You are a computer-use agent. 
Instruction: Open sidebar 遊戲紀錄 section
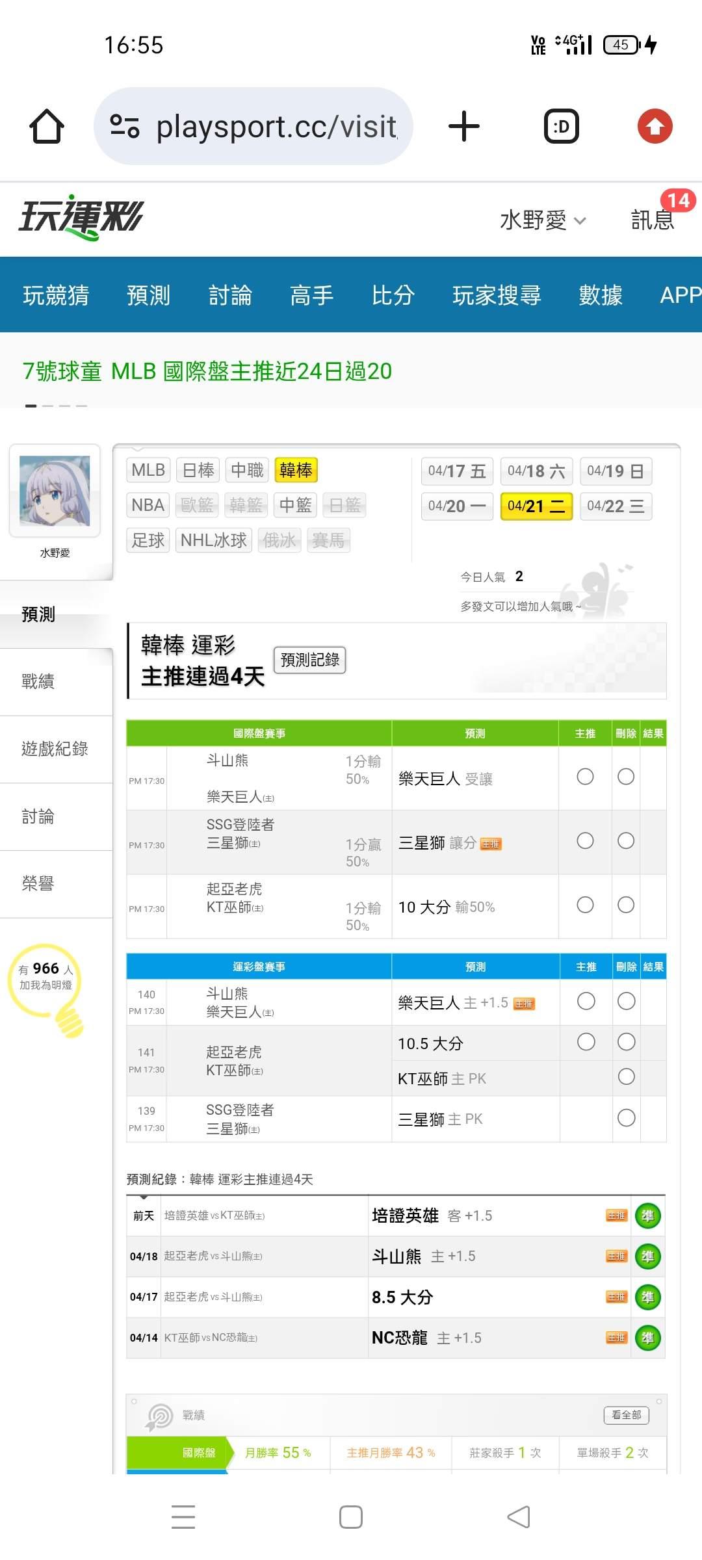56,749
